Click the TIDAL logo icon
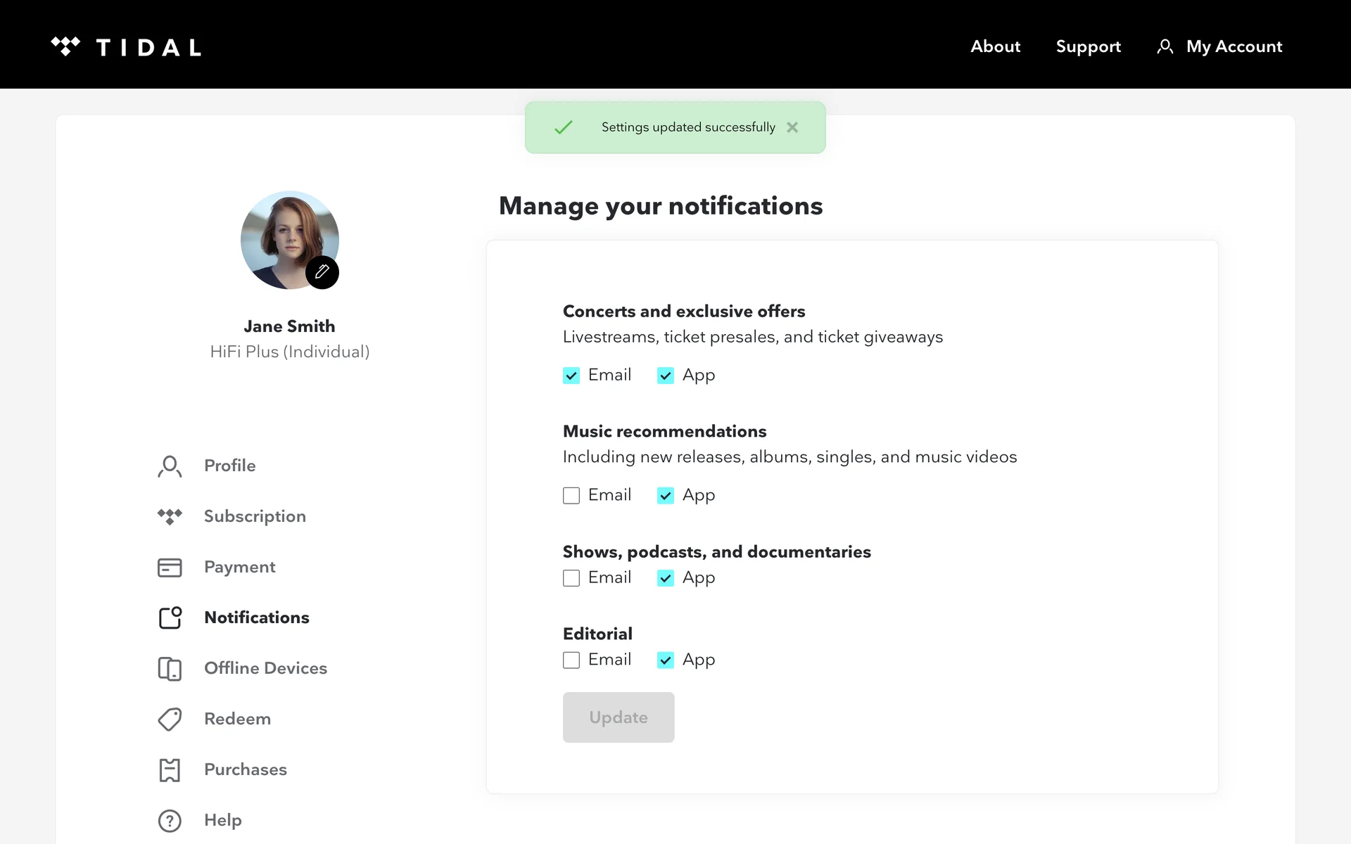The height and width of the screenshot is (844, 1351). click(65, 46)
